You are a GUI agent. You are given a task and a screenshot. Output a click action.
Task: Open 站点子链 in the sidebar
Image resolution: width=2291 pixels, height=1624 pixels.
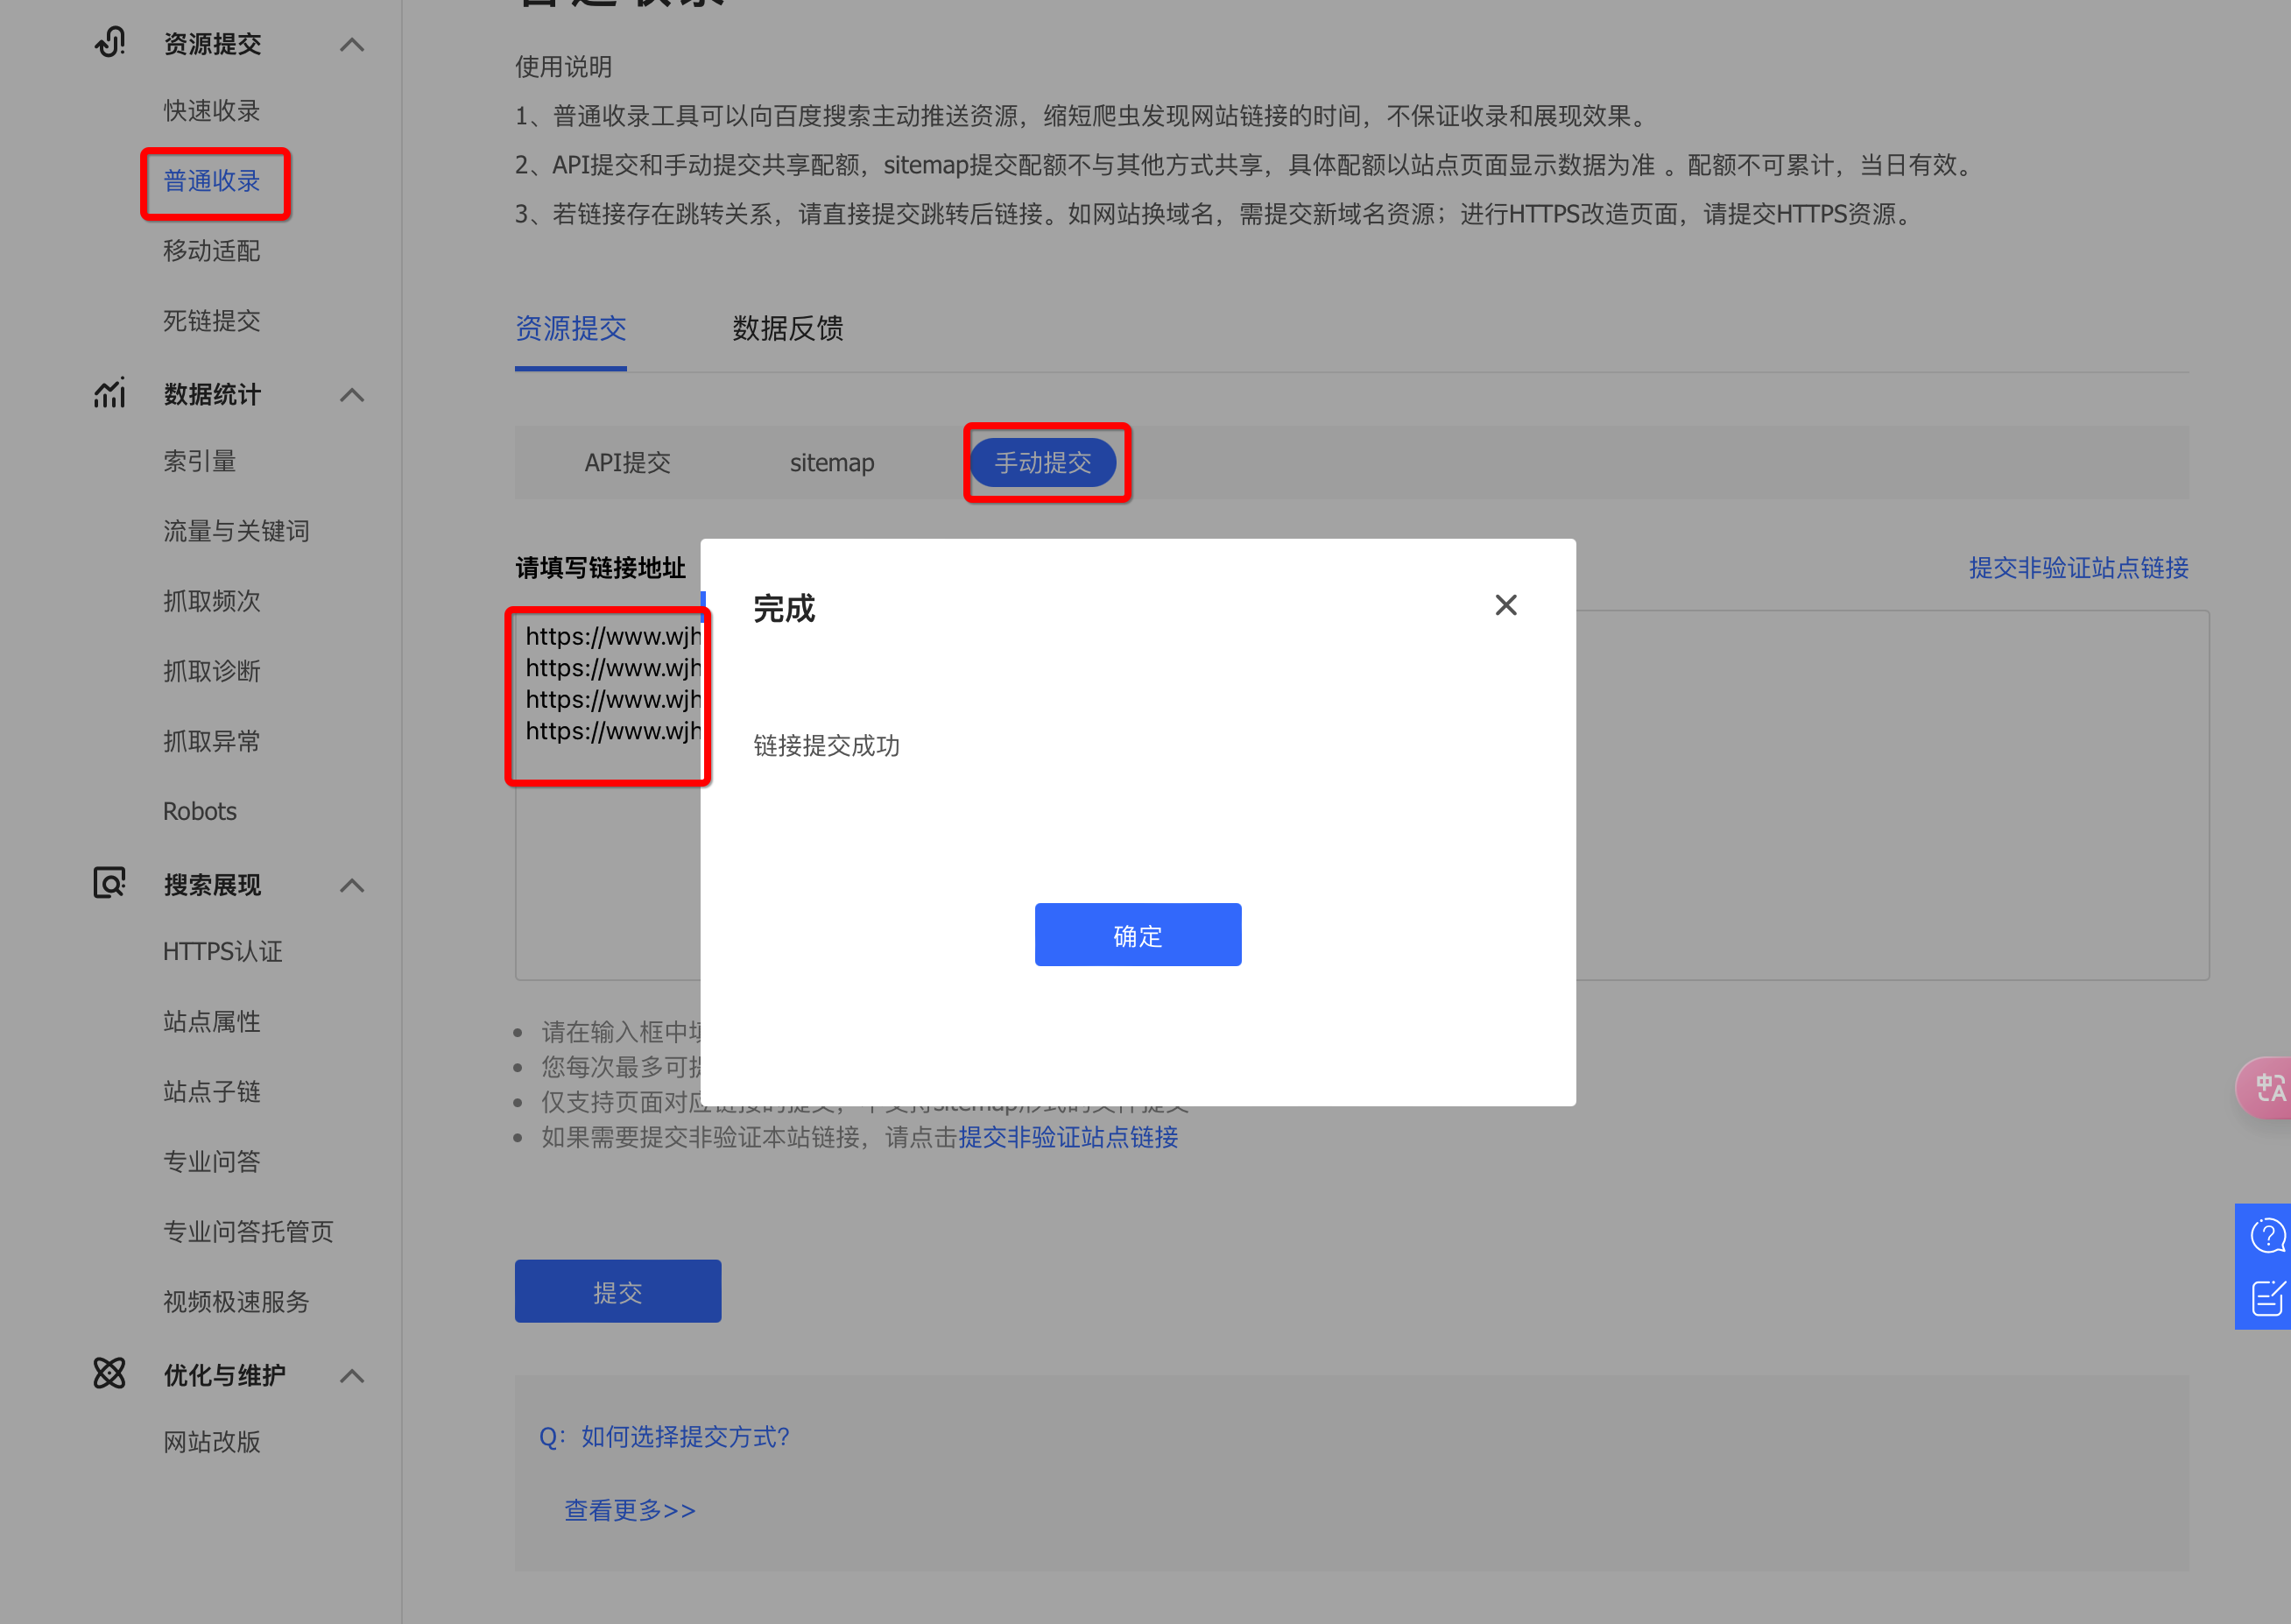[212, 1091]
